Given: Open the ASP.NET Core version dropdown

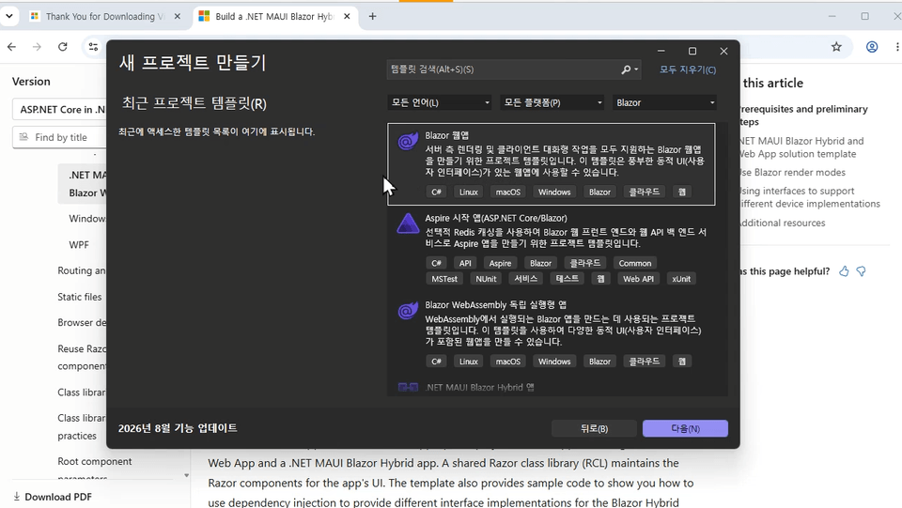Looking at the screenshot, I should click(x=59, y=109).
